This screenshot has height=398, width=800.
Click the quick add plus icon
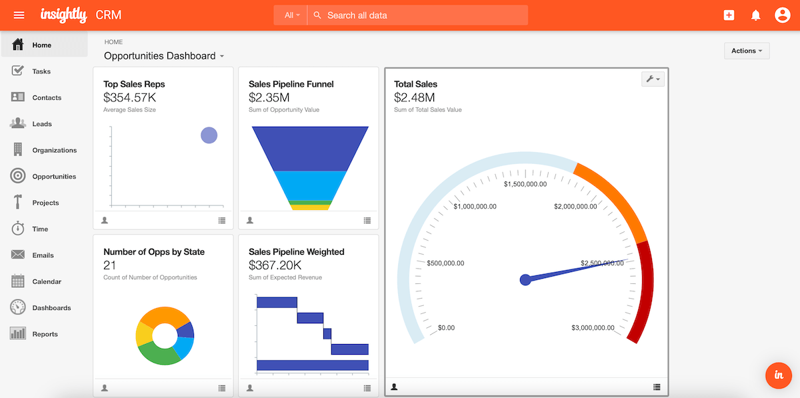[729, 15]
